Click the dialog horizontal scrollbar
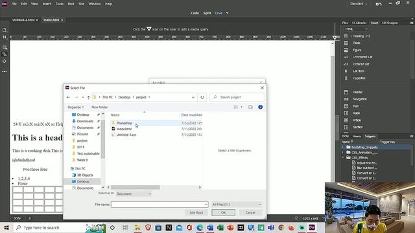 pos(136,187)
